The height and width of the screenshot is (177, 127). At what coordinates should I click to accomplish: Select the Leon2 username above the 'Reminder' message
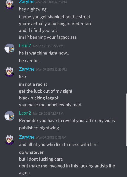click(x=25, y=113)
